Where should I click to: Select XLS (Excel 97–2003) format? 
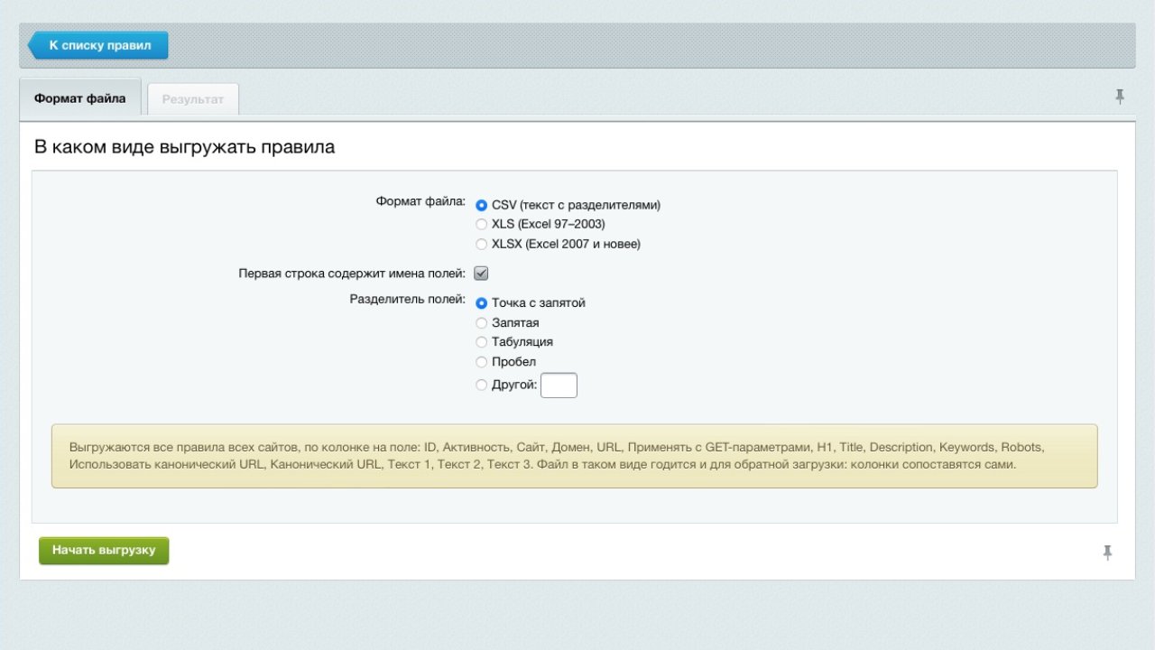point(481,225)
